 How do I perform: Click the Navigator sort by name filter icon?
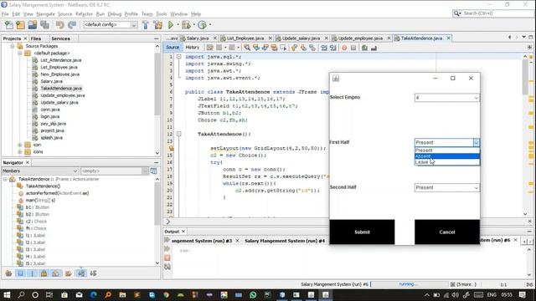[81, 273]
